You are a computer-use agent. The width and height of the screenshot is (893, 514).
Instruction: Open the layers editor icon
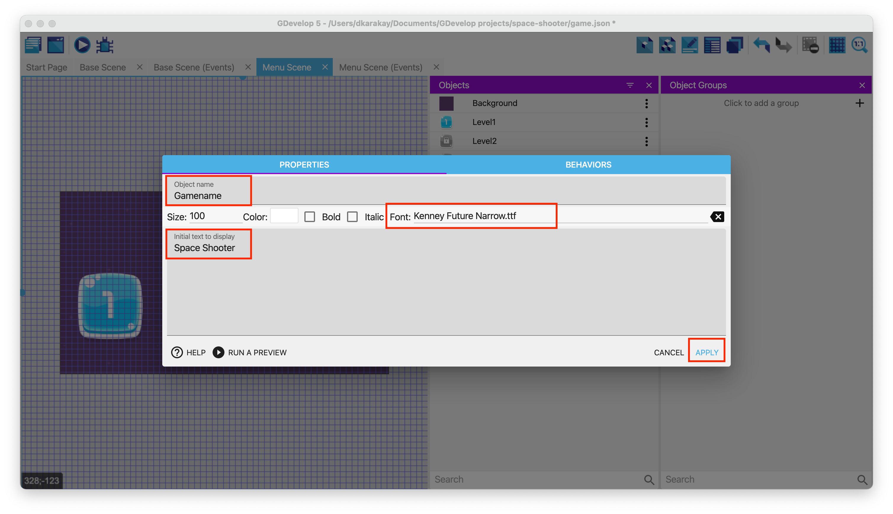pos(735,45)
